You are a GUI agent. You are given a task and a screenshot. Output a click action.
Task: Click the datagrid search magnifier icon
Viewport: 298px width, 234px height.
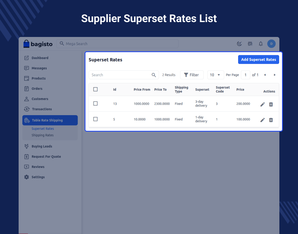click(154, 75)
